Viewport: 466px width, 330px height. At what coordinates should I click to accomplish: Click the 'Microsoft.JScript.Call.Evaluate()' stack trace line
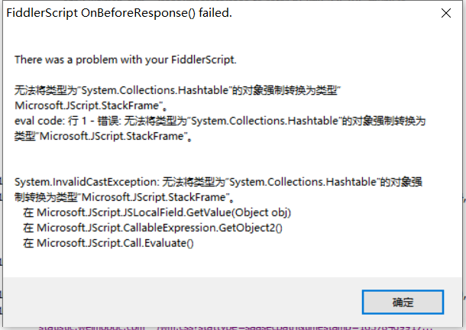coord(108,243)
